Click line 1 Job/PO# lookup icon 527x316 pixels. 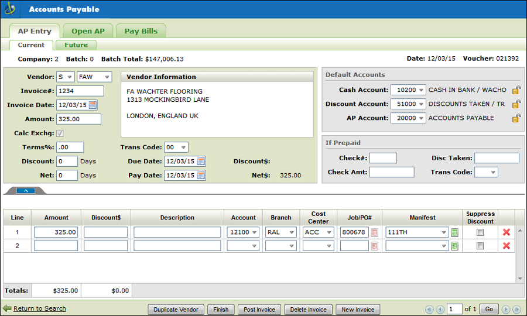tap(374, 232)
